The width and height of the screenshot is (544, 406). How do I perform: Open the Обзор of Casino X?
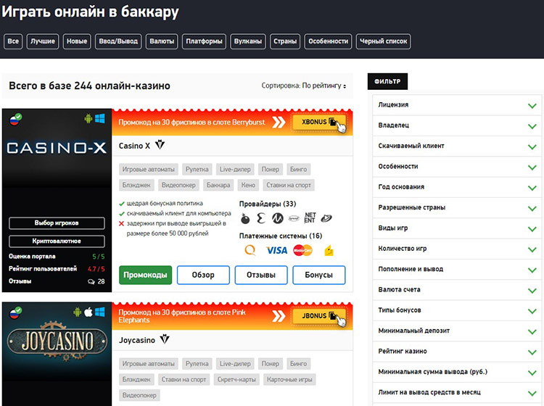[x=203, y=275]
